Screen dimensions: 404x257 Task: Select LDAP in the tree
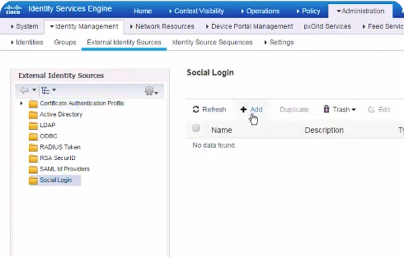point(48,125)
